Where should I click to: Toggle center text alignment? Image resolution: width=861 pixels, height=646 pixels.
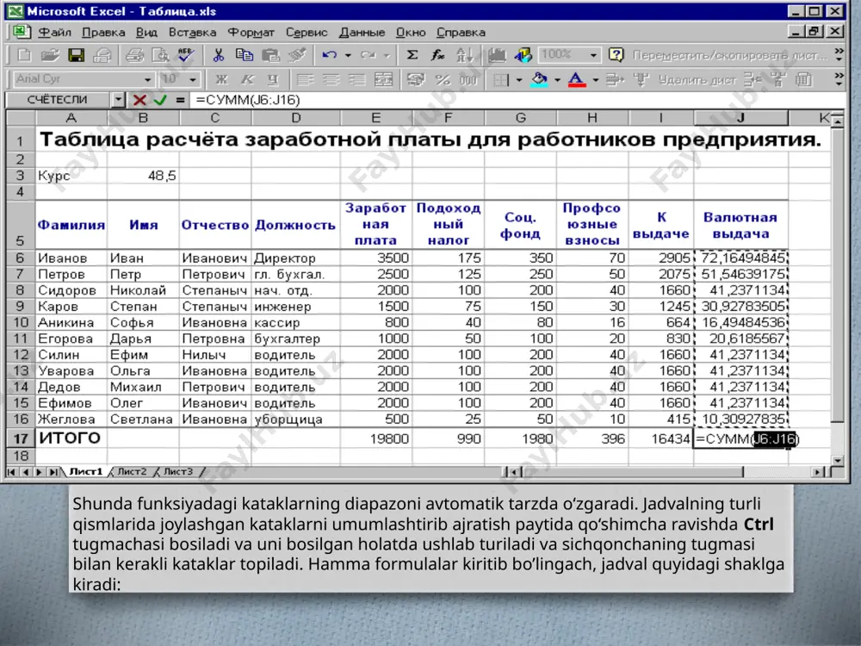pyautogui.click(x=331, y=80)
